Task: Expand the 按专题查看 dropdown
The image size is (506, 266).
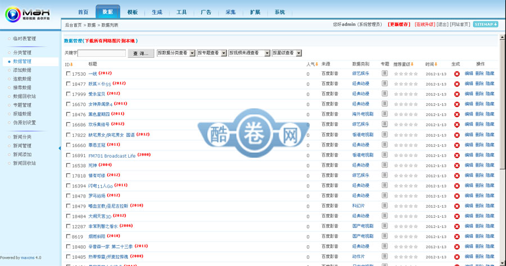Action: click(211, 53)
